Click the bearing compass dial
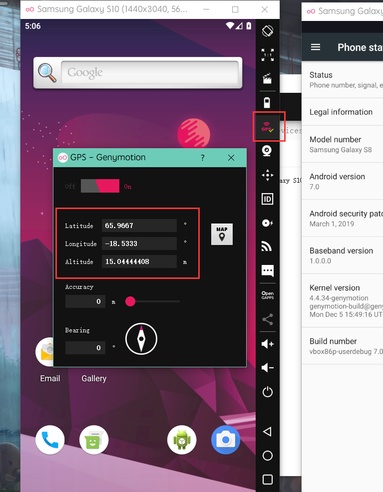 point(141,339)
